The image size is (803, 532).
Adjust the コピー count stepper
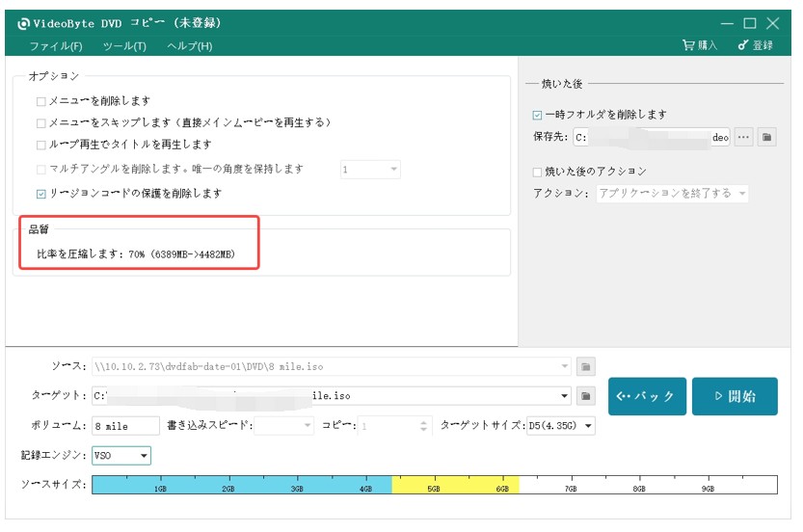click(x=423, y=425)
